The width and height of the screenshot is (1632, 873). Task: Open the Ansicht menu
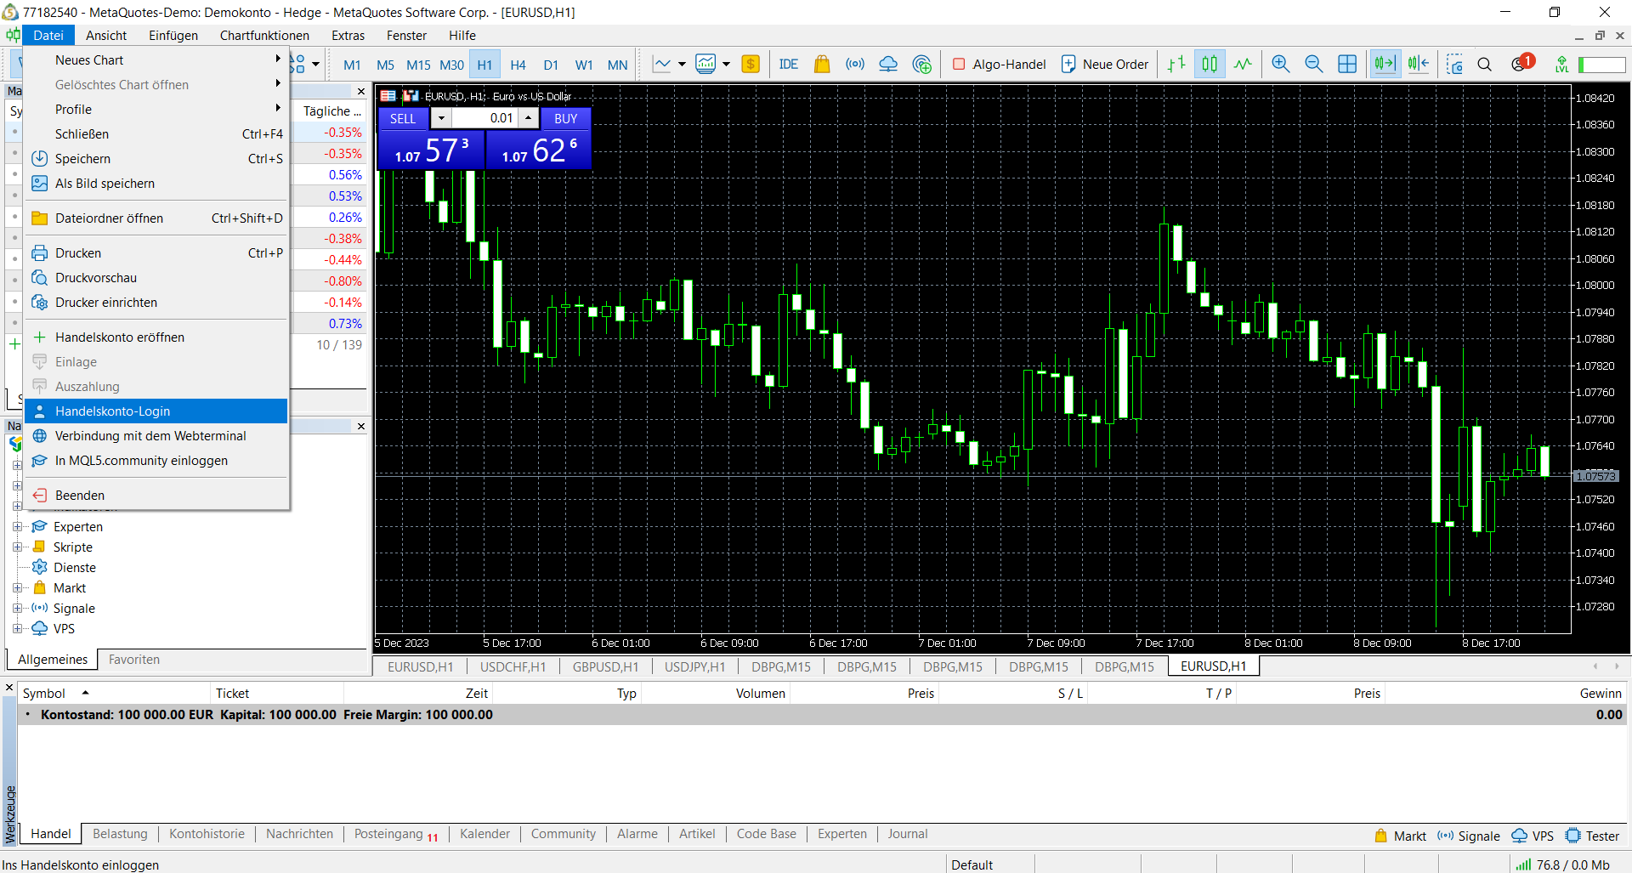pyautogui.click(x=106, y=36)
